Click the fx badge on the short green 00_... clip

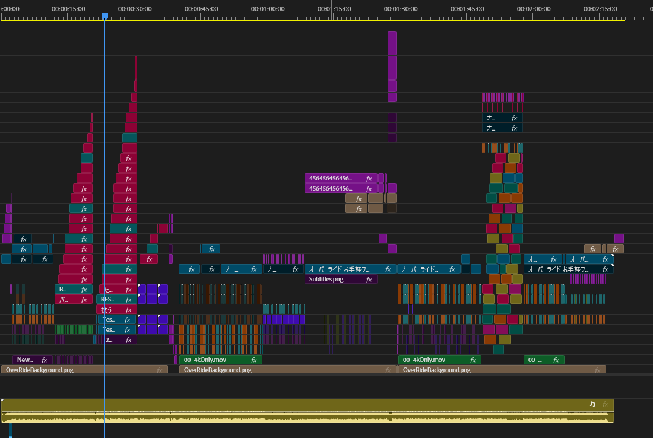click(556, 360)
